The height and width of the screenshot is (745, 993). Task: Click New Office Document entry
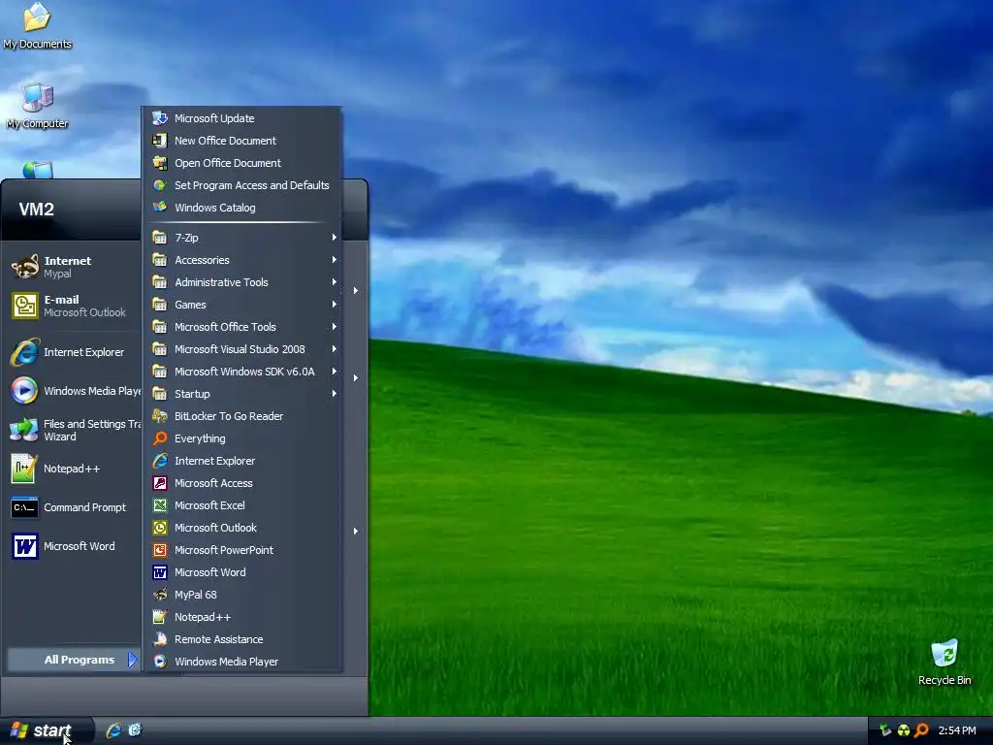click(x=242, y=141)
